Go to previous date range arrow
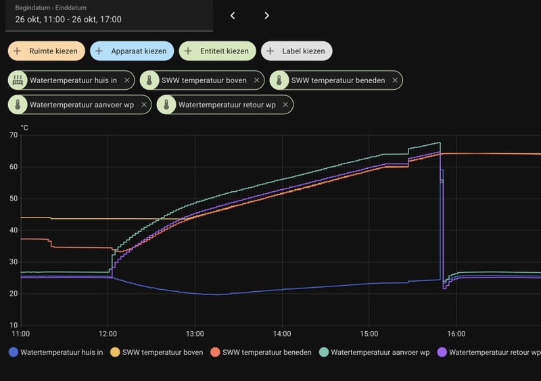Image resolution: width=541 pixels, height=381 pixels. 233,16
